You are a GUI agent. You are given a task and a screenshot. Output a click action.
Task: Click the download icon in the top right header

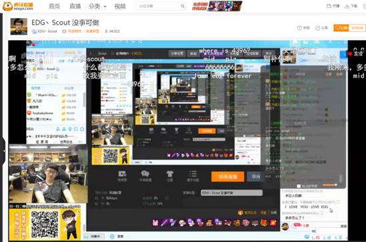click(347, 6)
